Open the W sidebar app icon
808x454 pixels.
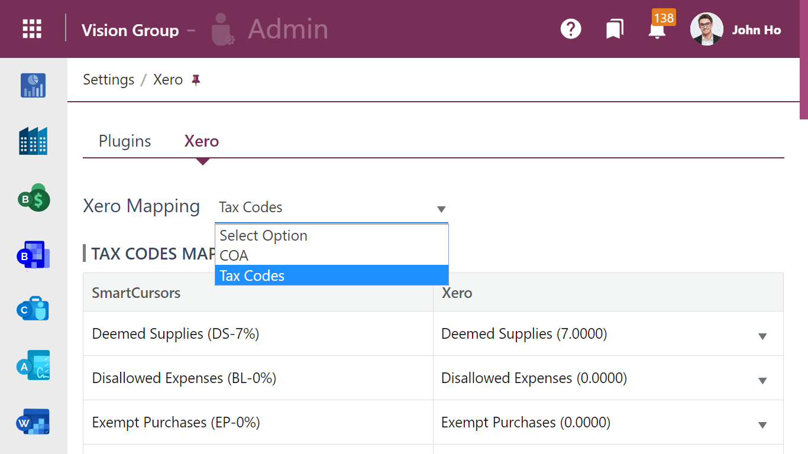(x=33, y=421)
